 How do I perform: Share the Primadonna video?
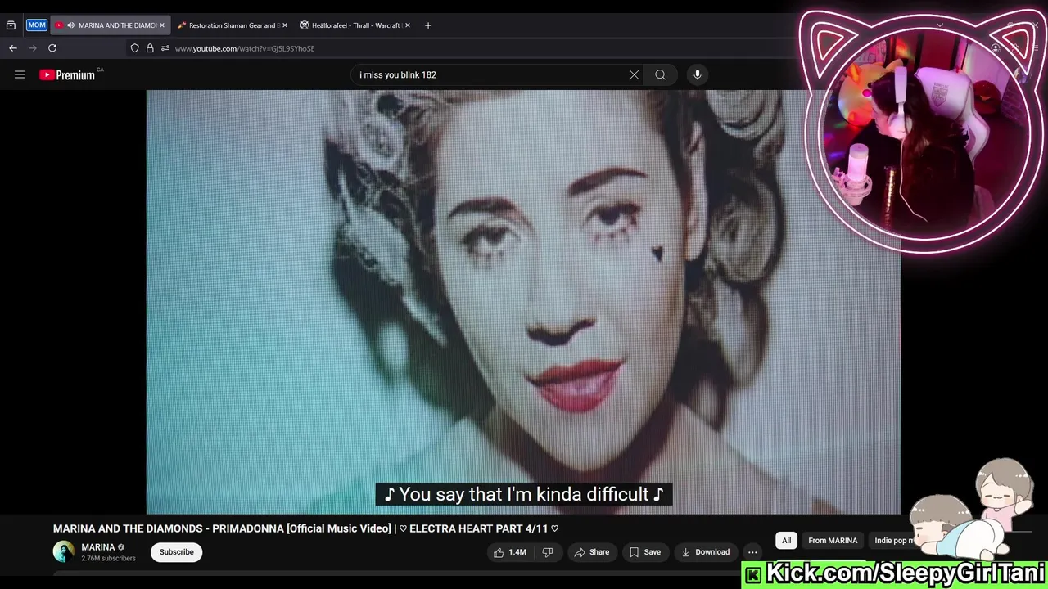(592, 552)
